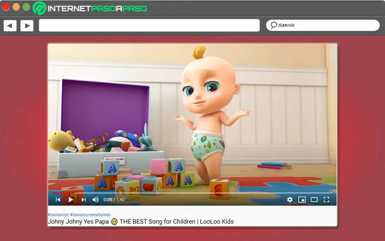Click the 0:08 / 1:40 time display
The image size is (385, 241).
click(x=114, y=200)
